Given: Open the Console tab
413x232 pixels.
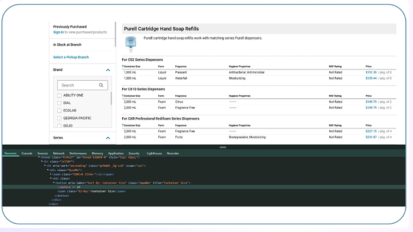Looking at the screenshot, I should click(x=27, y=154).
